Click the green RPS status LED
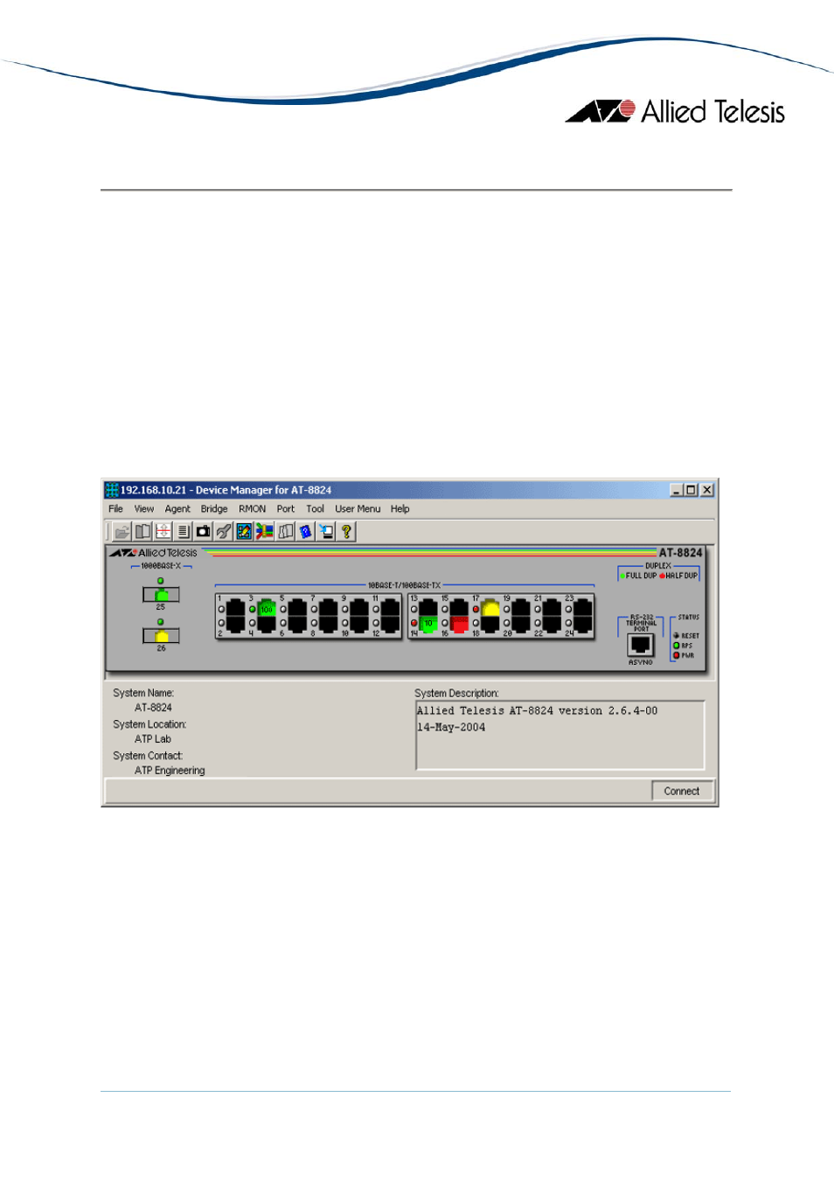Image resolution: width=834 pixels, height=1181 pixels. pyautogui.click(x=677, y=646)
